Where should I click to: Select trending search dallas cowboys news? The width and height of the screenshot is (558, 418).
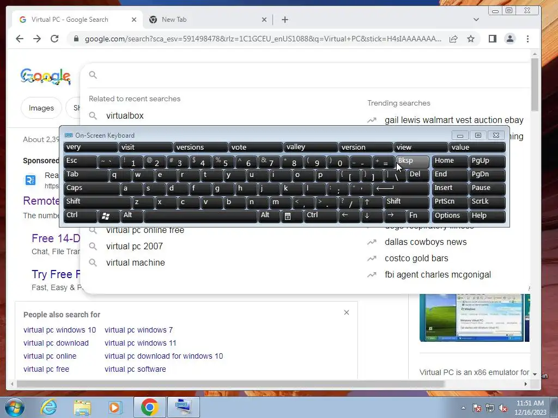[426, 242]
